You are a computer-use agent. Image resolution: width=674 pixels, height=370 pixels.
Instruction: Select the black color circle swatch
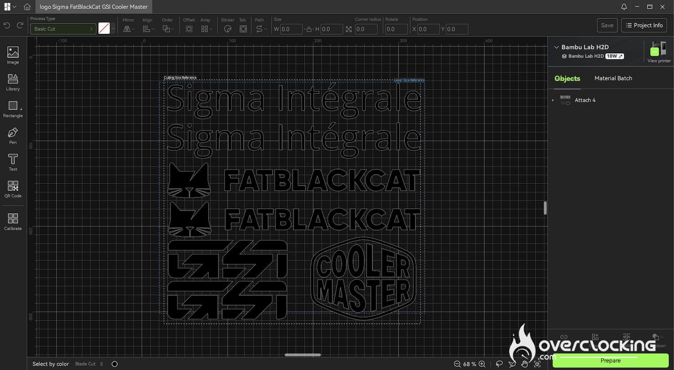115,364
